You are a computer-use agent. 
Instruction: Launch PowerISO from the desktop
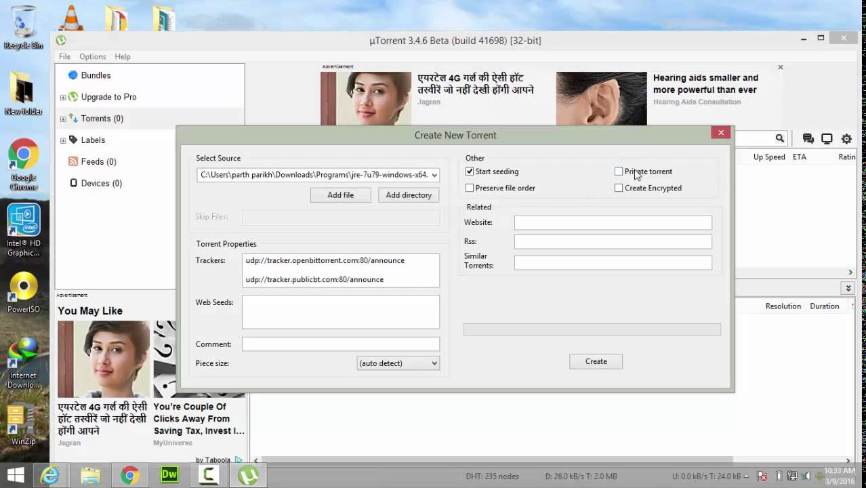23,291
